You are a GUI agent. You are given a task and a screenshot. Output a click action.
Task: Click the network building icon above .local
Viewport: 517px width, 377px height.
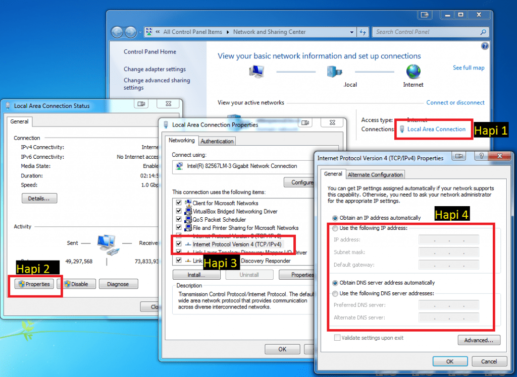coord(334,71)
